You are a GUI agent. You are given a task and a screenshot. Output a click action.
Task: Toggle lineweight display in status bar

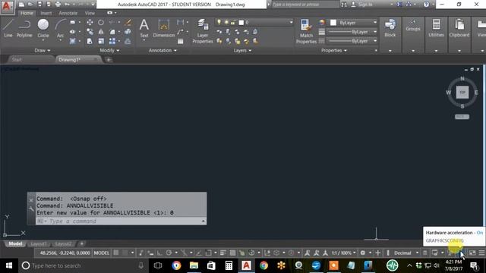(223, 253)
